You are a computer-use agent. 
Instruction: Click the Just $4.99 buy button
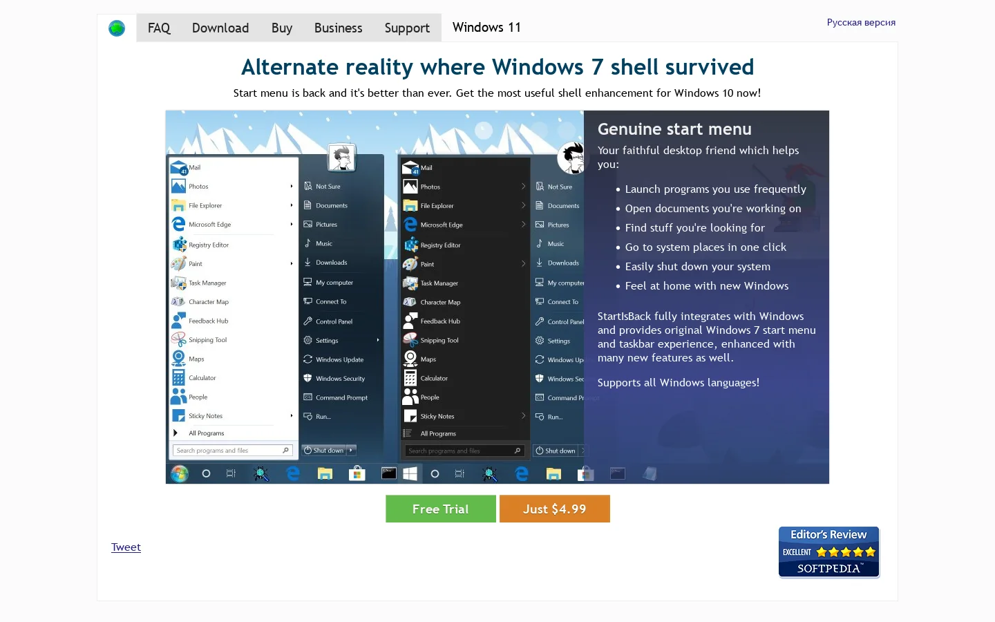pyautogui.click(x=555, y=509)
